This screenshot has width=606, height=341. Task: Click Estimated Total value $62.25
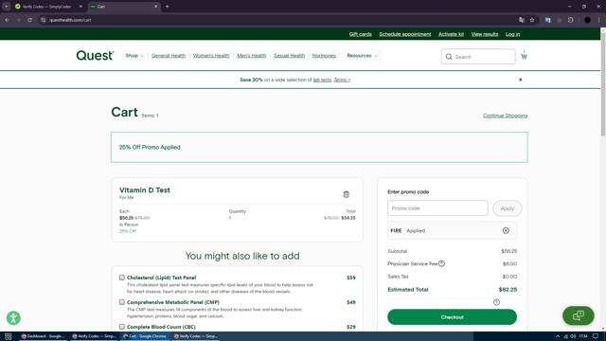tap(508, 289)
